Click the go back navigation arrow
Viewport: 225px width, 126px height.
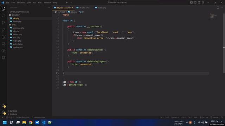point(67,2)
